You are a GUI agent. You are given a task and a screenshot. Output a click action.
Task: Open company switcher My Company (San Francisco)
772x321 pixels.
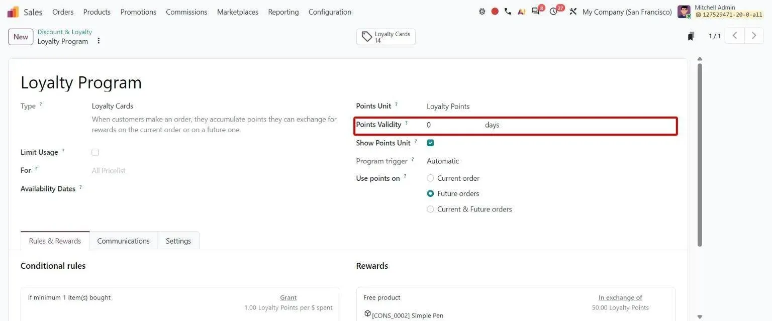tap(627, 12)
